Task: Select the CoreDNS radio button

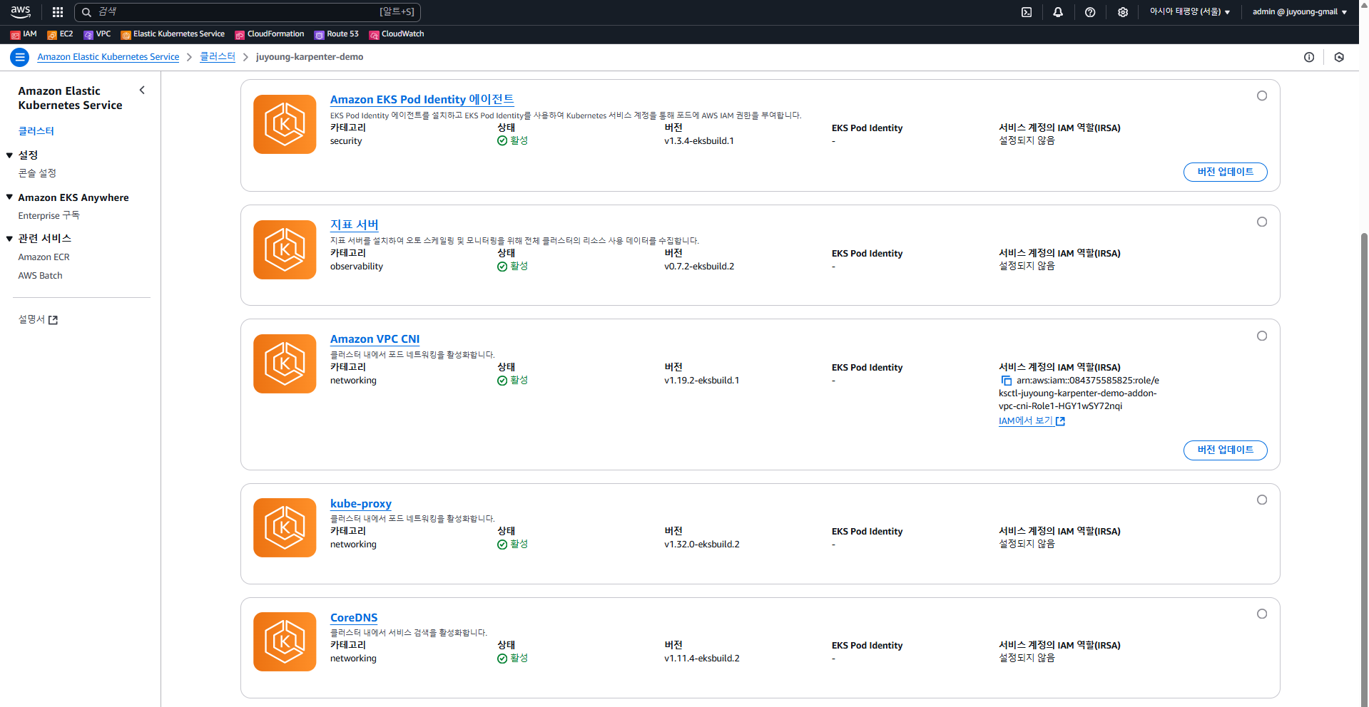Action: click(1262, 614)
